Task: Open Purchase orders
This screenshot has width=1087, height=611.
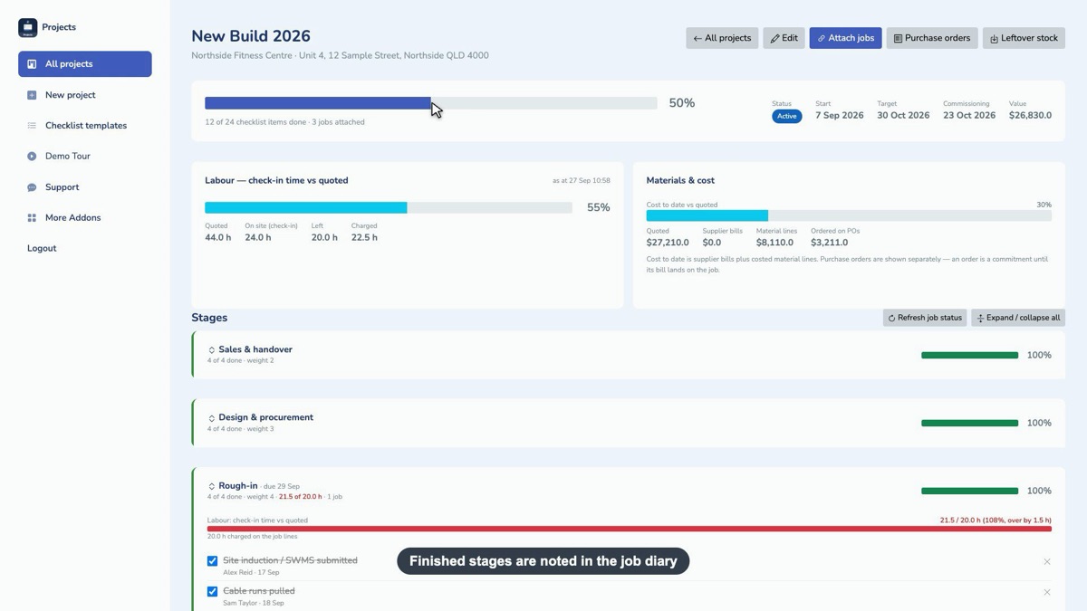Action: (931, 38)
